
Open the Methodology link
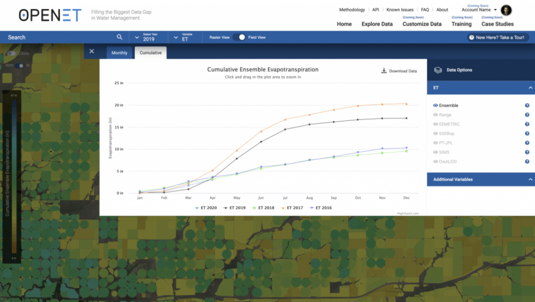click(x=352, y=10)
